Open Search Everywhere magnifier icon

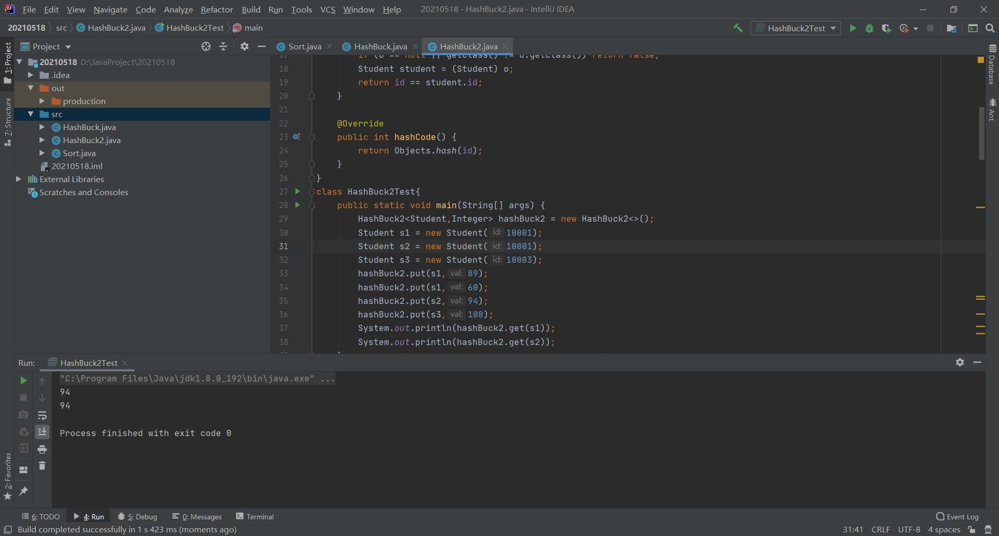[990, 28]
